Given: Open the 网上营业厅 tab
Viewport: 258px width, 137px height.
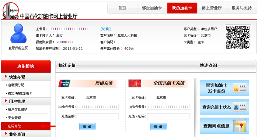Looking at the screenshot, I should [x=212, y=8].
